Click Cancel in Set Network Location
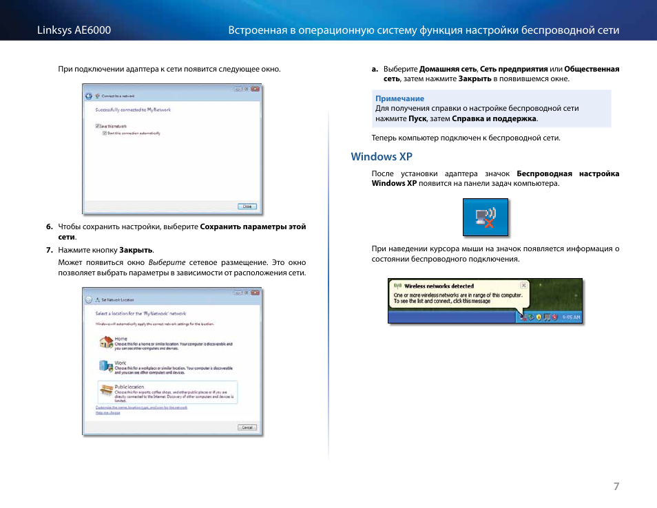 coord(247,427)
